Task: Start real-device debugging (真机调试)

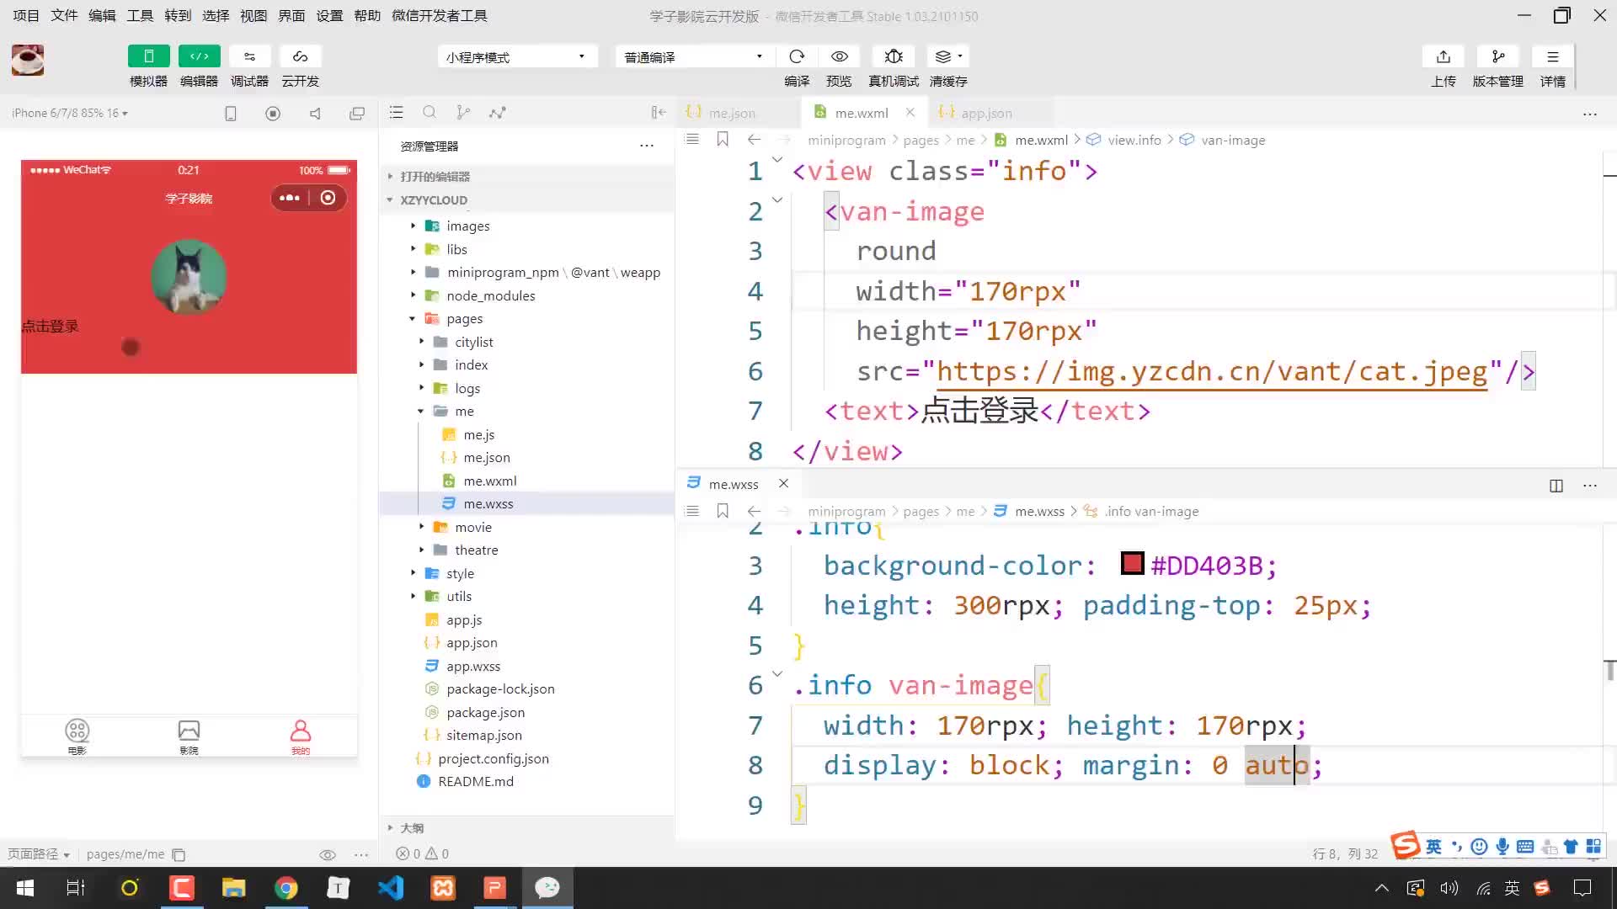Action: 894,56
